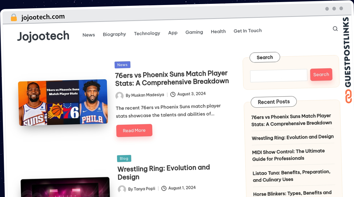Click the red Search button in sidebar
Screen dimensions: 354x197
pyautogui.click(x=321, y=75)
